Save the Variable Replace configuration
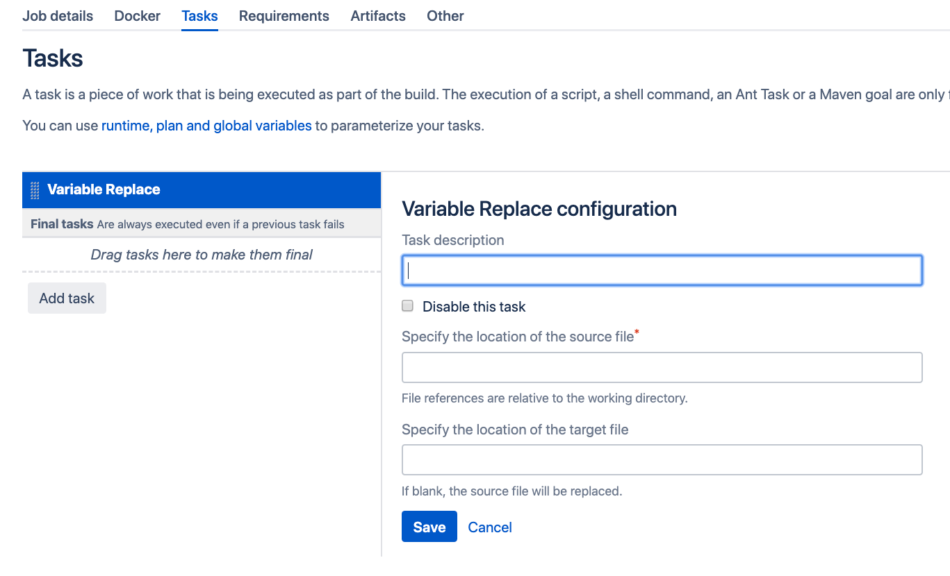The image size is (950, 576). (429, 527)
